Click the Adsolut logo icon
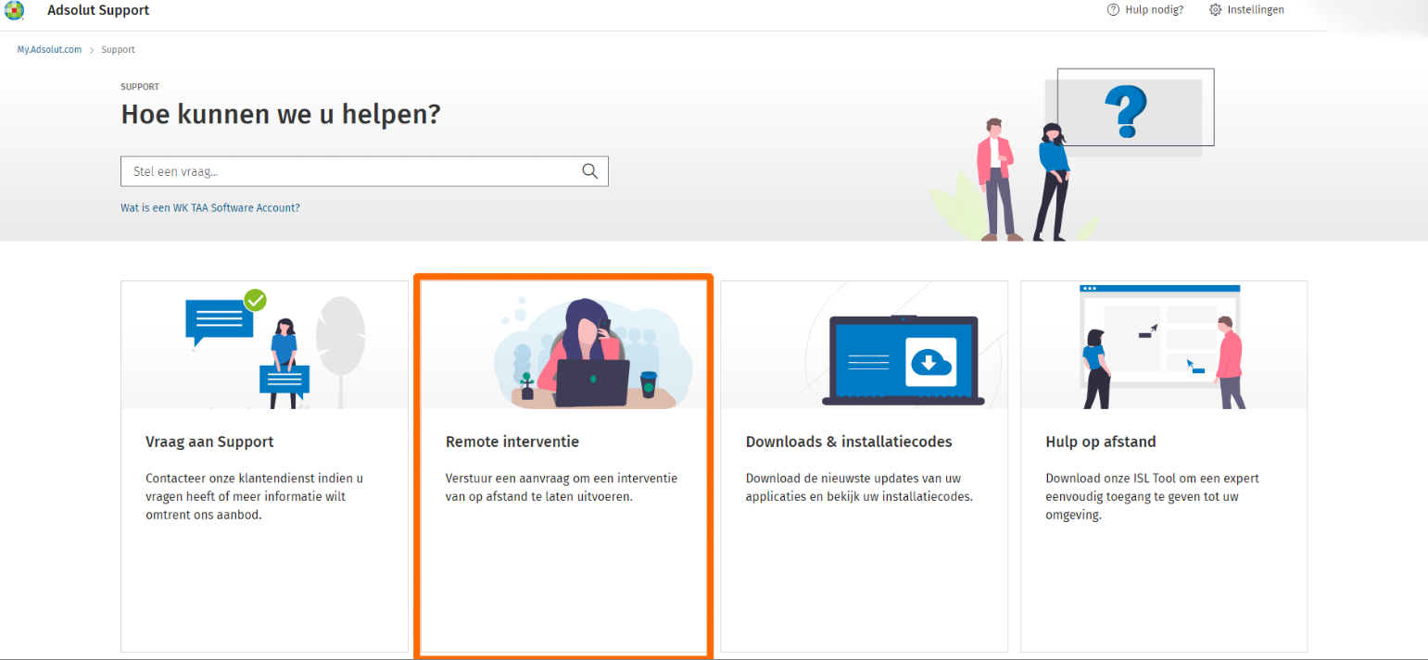Screen dimensions: 1428x660 point(15,10)
